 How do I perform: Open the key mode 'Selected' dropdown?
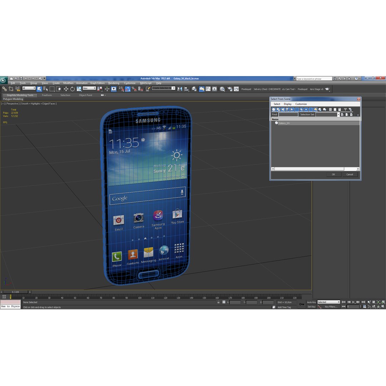[328, 302]
